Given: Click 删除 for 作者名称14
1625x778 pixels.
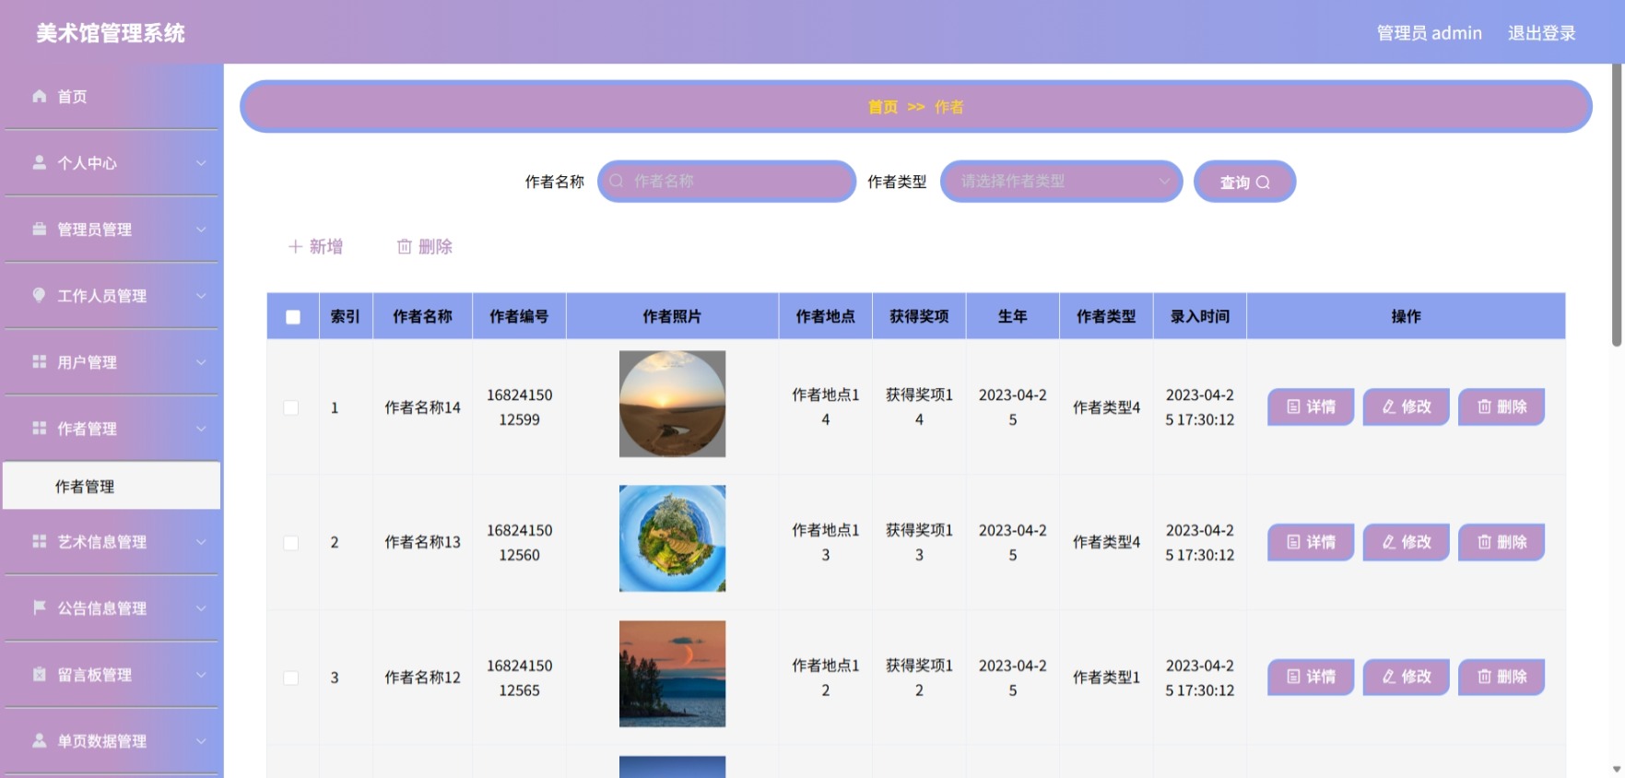Looking at the screenshot, I should pyautogui.click(x=1501, y=407).
